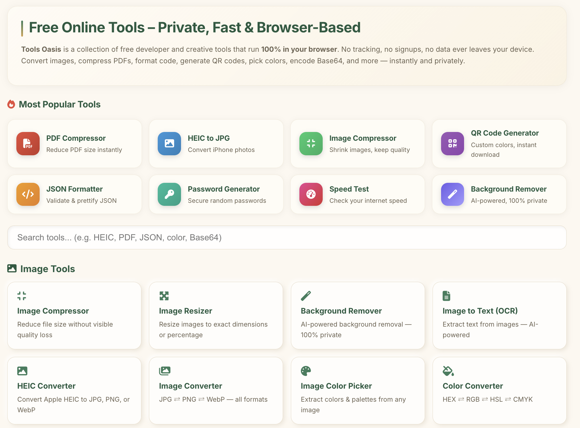
Task: Click the 'Reduce PDF size instantly' description
Action: pyautogui.click(x=84, y=150)
